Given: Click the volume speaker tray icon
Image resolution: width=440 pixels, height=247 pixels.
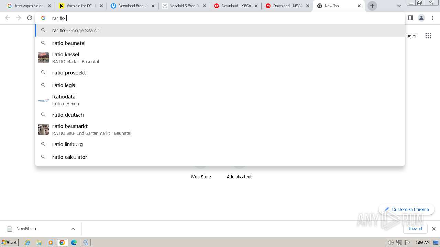Looking at the screenshot, I should (390, 243).
